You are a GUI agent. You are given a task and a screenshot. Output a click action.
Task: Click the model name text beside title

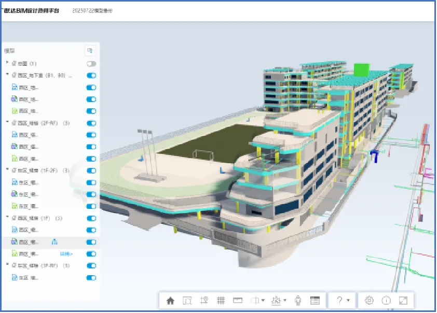pos(92,10)
